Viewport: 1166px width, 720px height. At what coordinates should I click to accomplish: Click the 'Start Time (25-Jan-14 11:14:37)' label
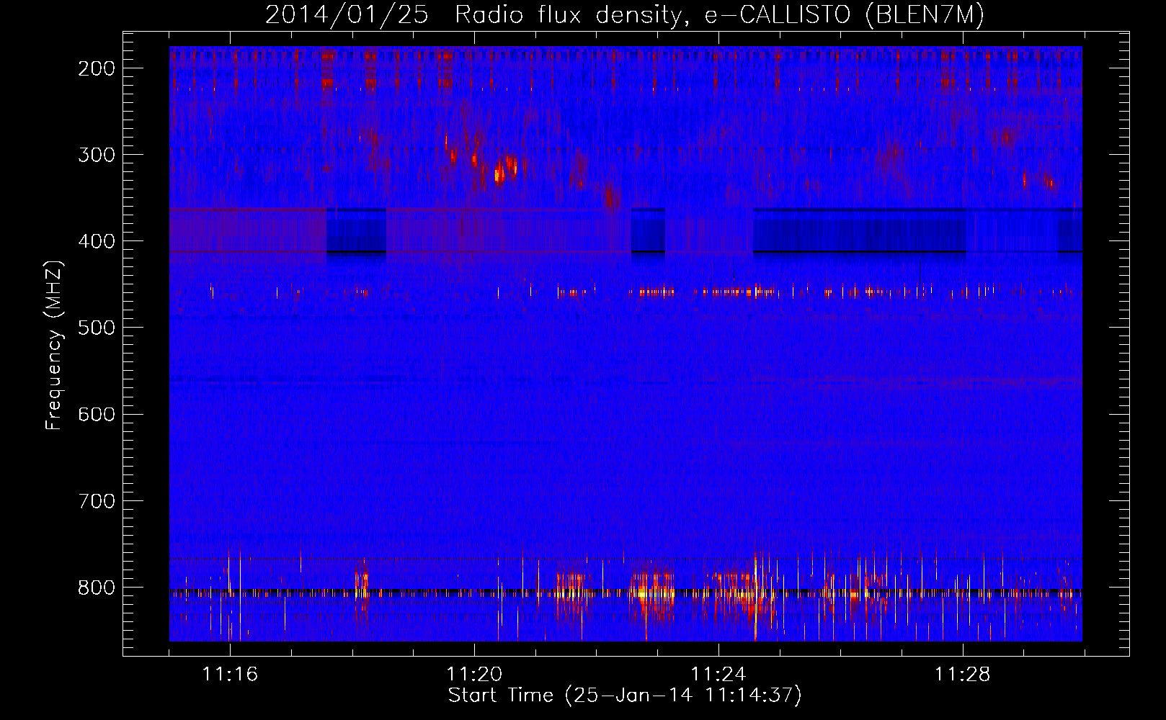click(x=625, y=696)
